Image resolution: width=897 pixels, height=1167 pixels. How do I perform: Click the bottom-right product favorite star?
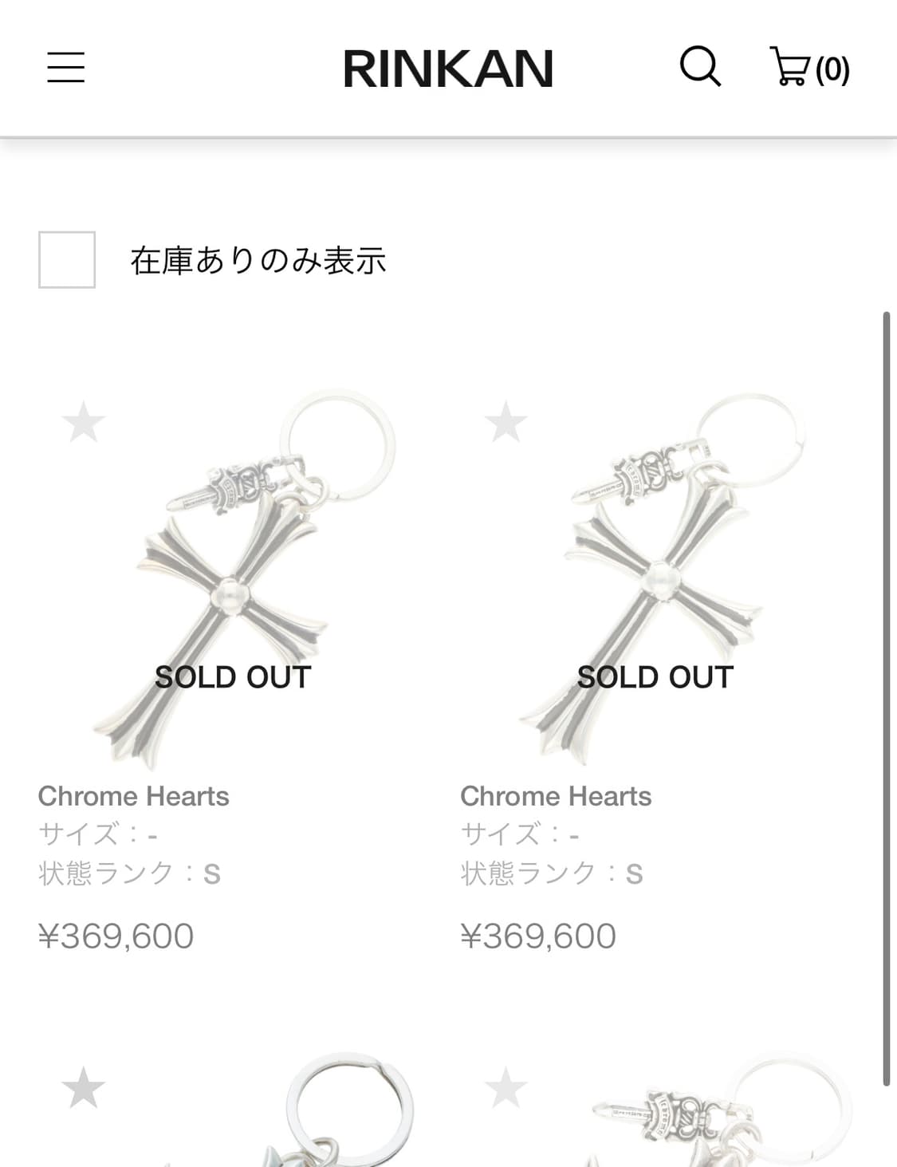[506, 1088]
